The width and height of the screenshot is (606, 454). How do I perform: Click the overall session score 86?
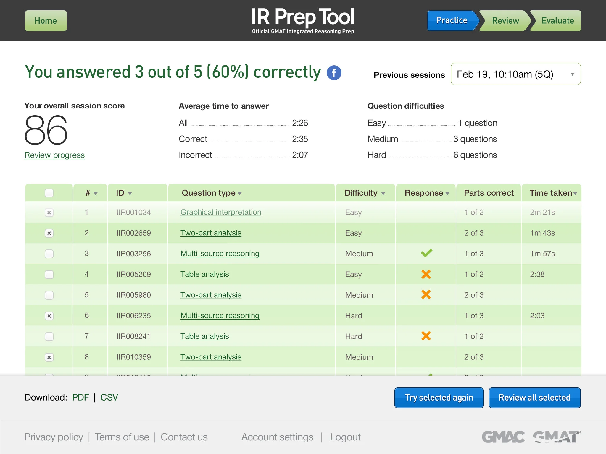pos(46,130)
